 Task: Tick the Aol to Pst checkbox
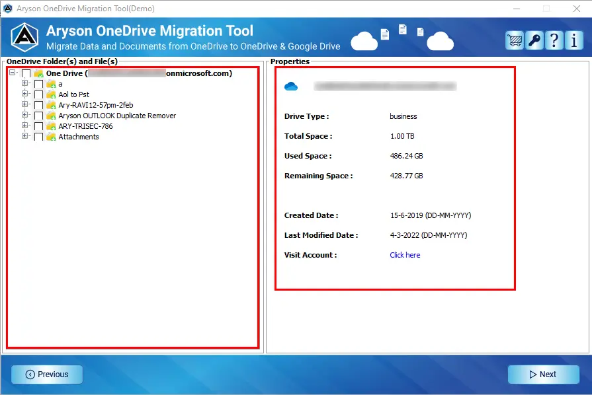(38, 94)
